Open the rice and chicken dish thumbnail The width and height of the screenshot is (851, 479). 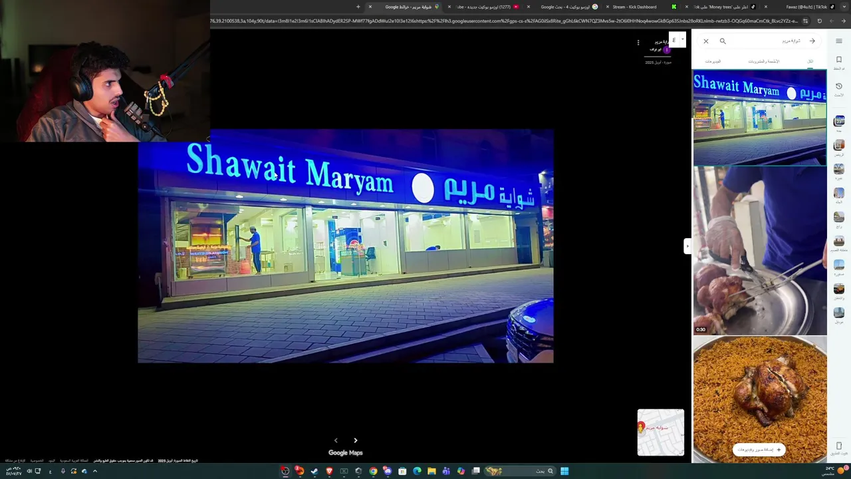coord(760,399)
